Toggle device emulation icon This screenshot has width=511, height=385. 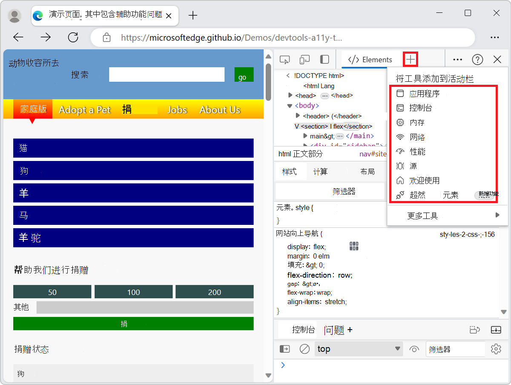[304, 60]
